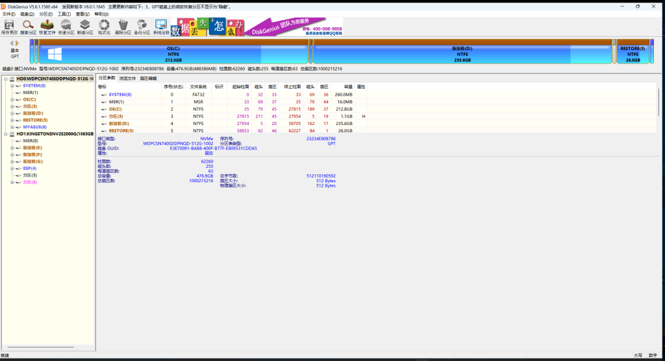This screenshot has width=665, height=361.
Task: Switch to the 浏览文件 (Browse Files) tab
Action: pos(127,78)
